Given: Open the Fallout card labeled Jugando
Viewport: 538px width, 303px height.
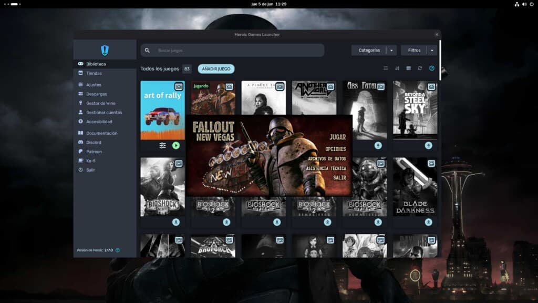Looking at the screenshot, I should pos(213,98).
